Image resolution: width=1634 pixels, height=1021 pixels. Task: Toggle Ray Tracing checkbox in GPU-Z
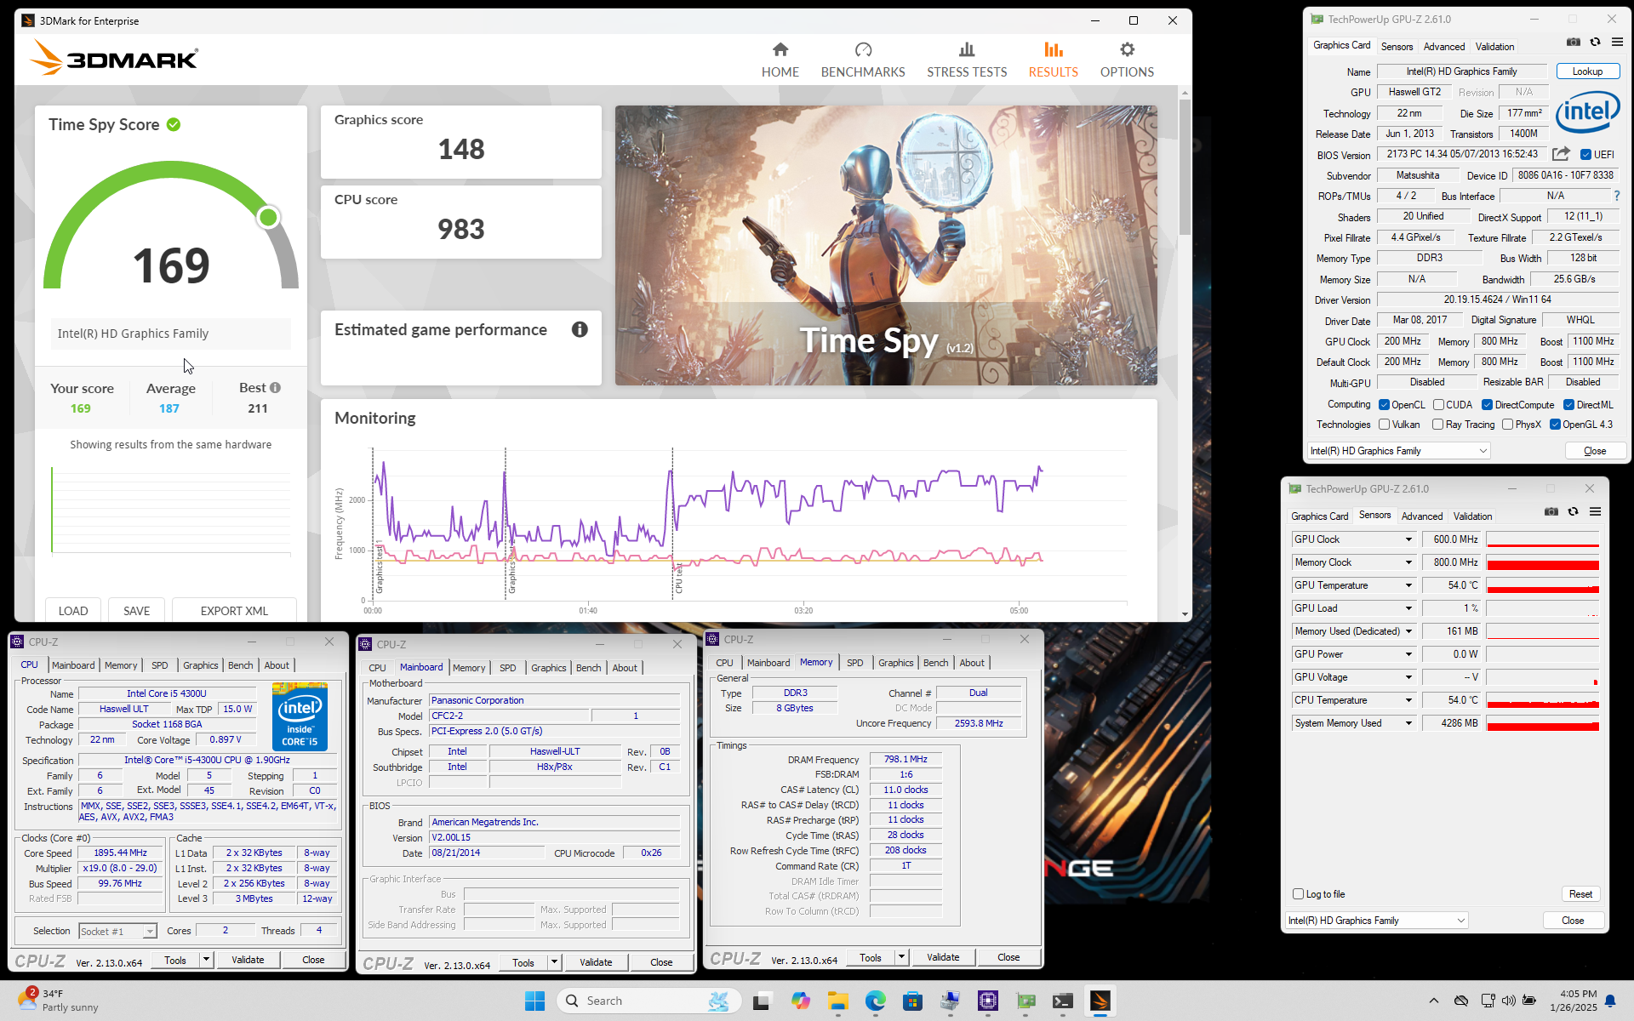[1437, 425]
